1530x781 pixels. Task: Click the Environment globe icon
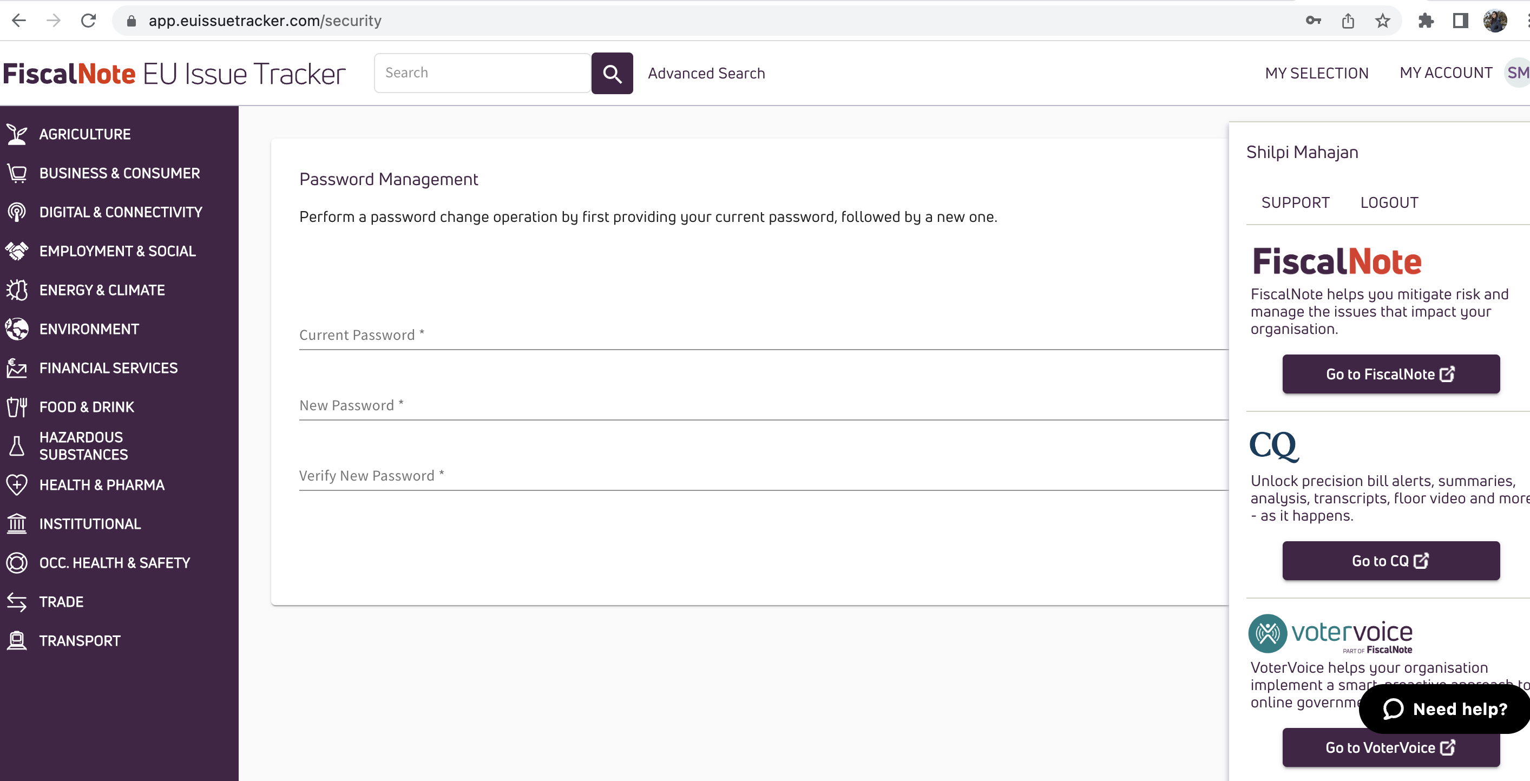17,329
